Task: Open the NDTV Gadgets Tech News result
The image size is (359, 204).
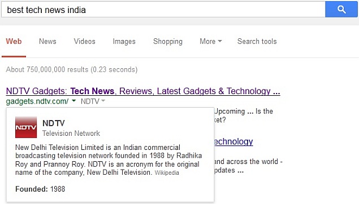Action: 143,91
